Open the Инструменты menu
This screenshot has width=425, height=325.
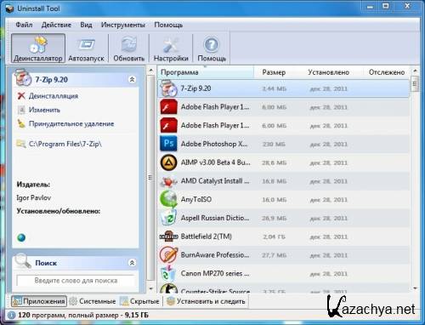(x=122, y=25)
